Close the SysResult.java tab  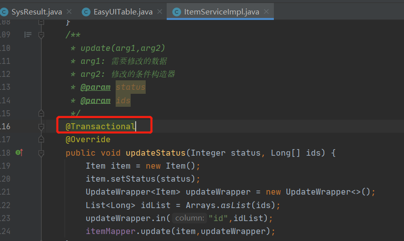coord(69,11)
